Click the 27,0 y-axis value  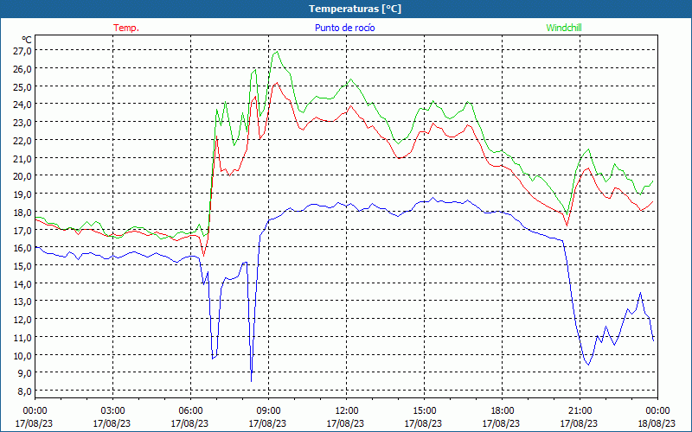(x=22, y=51)
